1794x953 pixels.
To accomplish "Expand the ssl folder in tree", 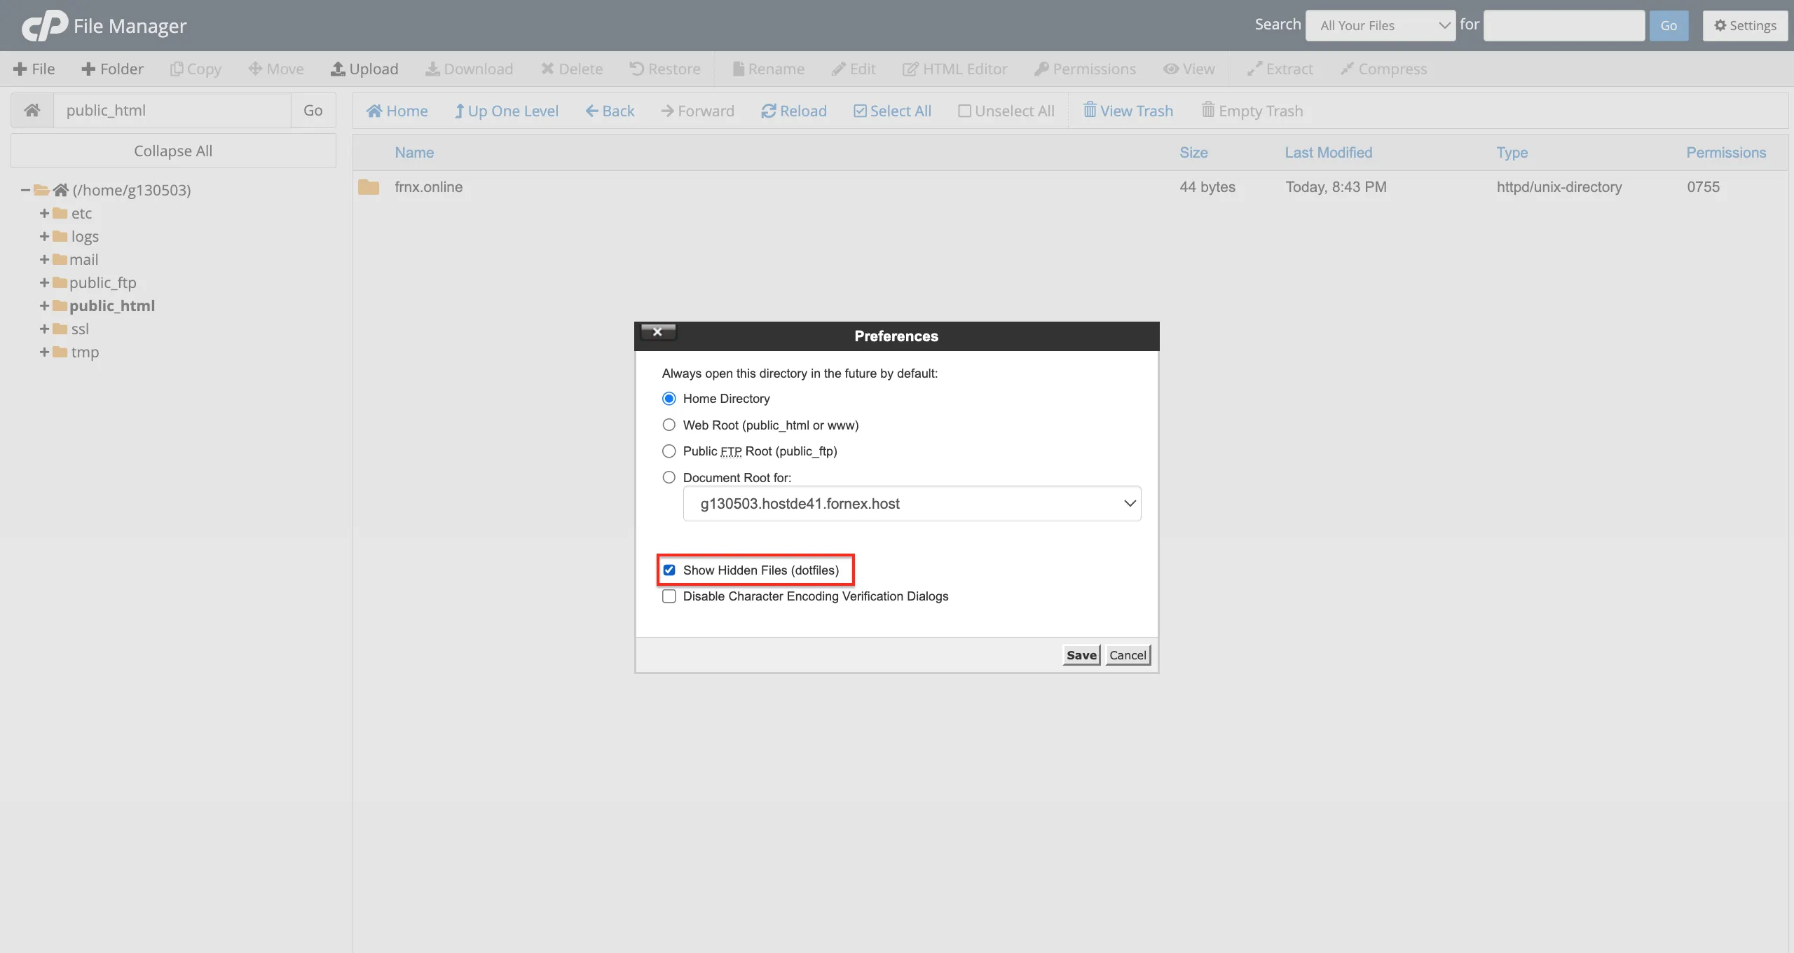I will click(x=44, y=329).
